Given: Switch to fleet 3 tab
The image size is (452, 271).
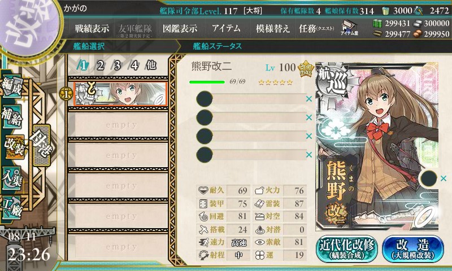Looking at the screenshot, I should pyautogui.click(x=117, y=65).
